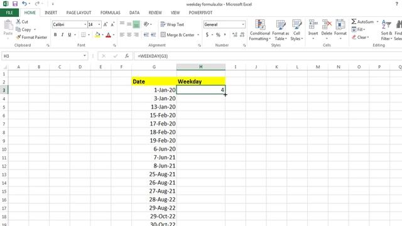Click AutoSum sigma button

pyautogui.click(x=363, y=21)
